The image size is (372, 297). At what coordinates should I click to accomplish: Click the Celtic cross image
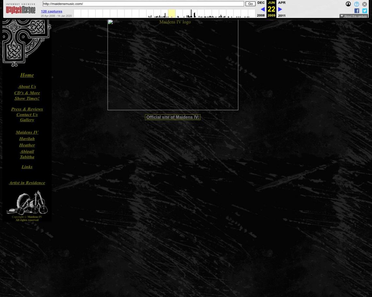click(x=26, y=43)
